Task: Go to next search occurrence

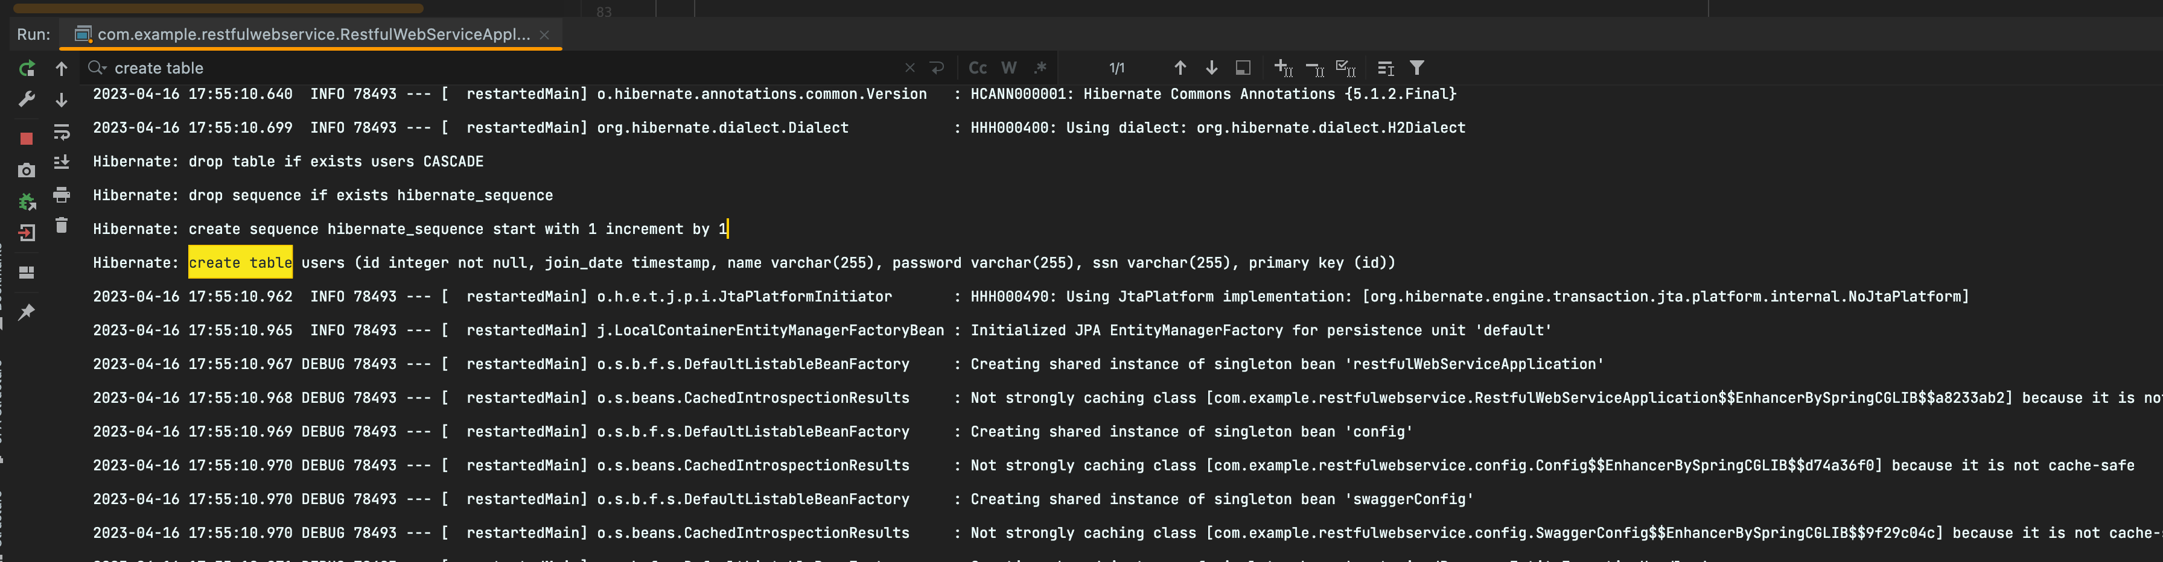Action: pyautogui.click(x=1212, y=68)
